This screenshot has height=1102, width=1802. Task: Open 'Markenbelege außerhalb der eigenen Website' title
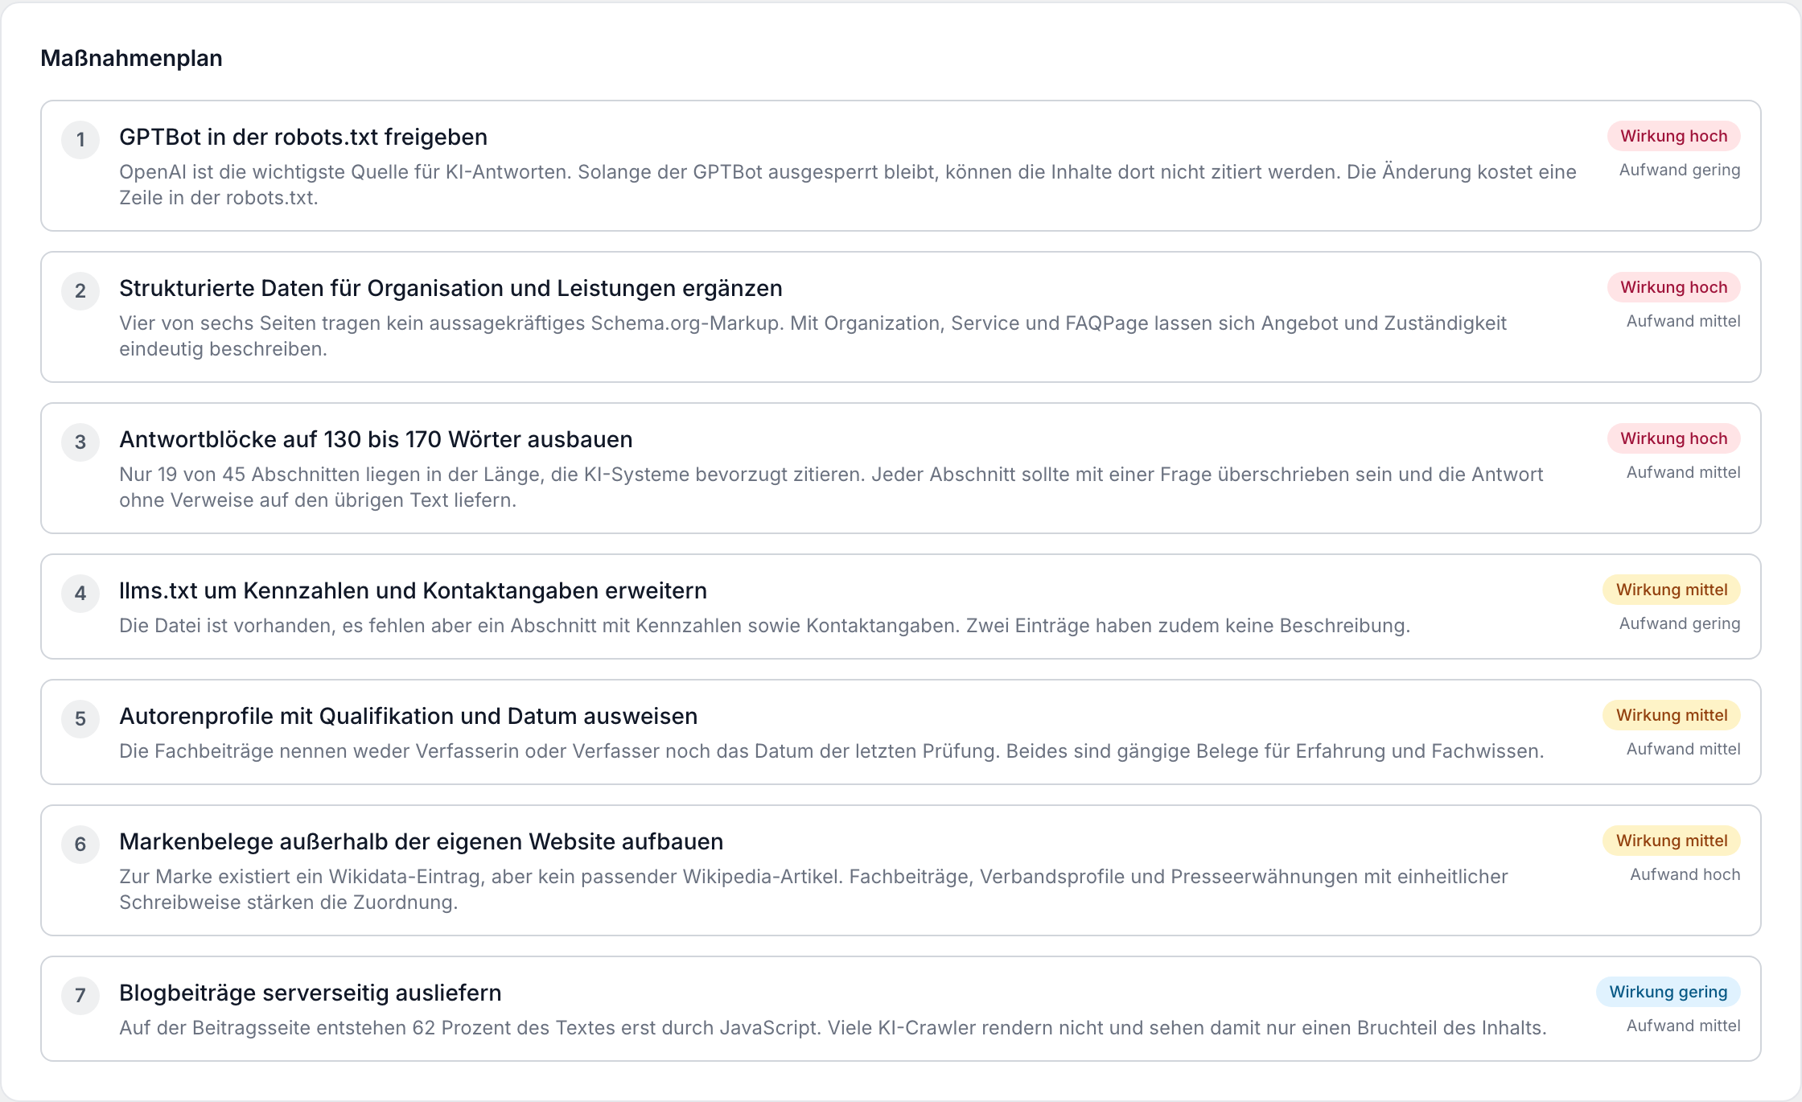(421, 841)
